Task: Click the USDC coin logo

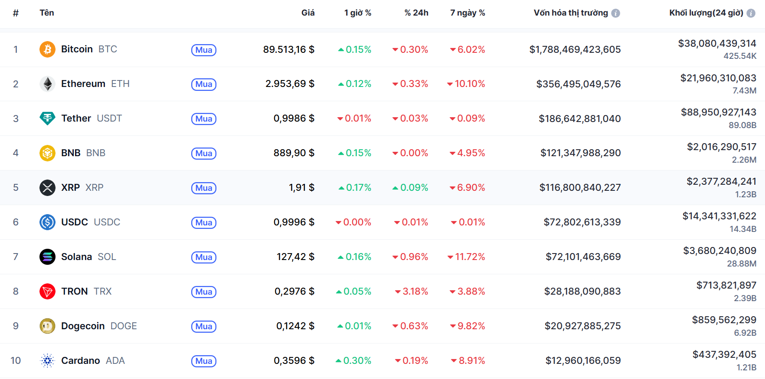Action: [47, 222]
